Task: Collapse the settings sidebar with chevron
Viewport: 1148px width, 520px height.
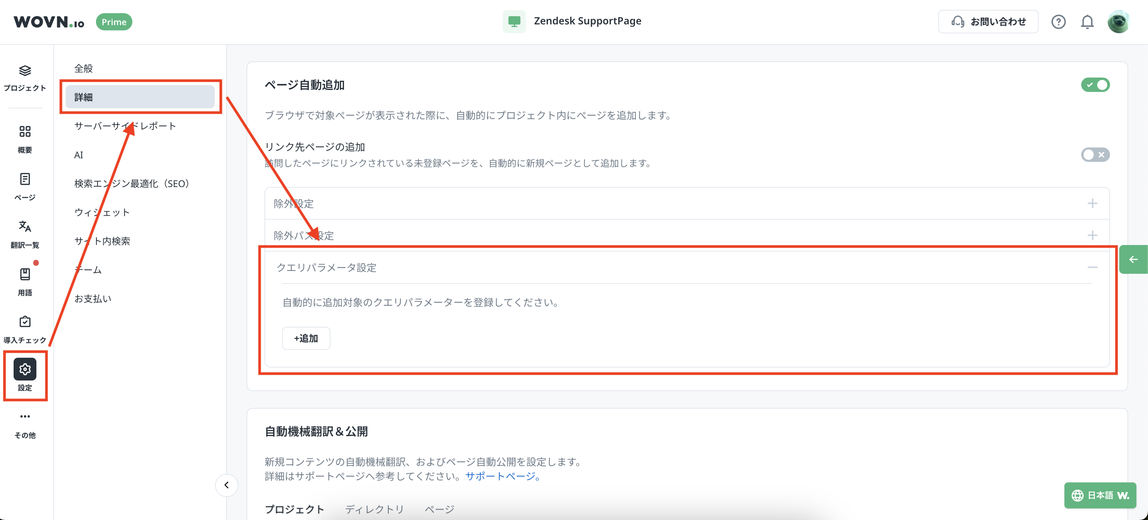Action: point(226,485)
